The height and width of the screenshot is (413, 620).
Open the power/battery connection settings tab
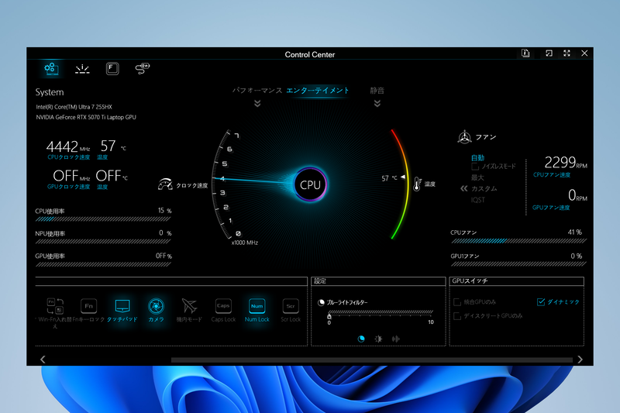coord(143,68)
